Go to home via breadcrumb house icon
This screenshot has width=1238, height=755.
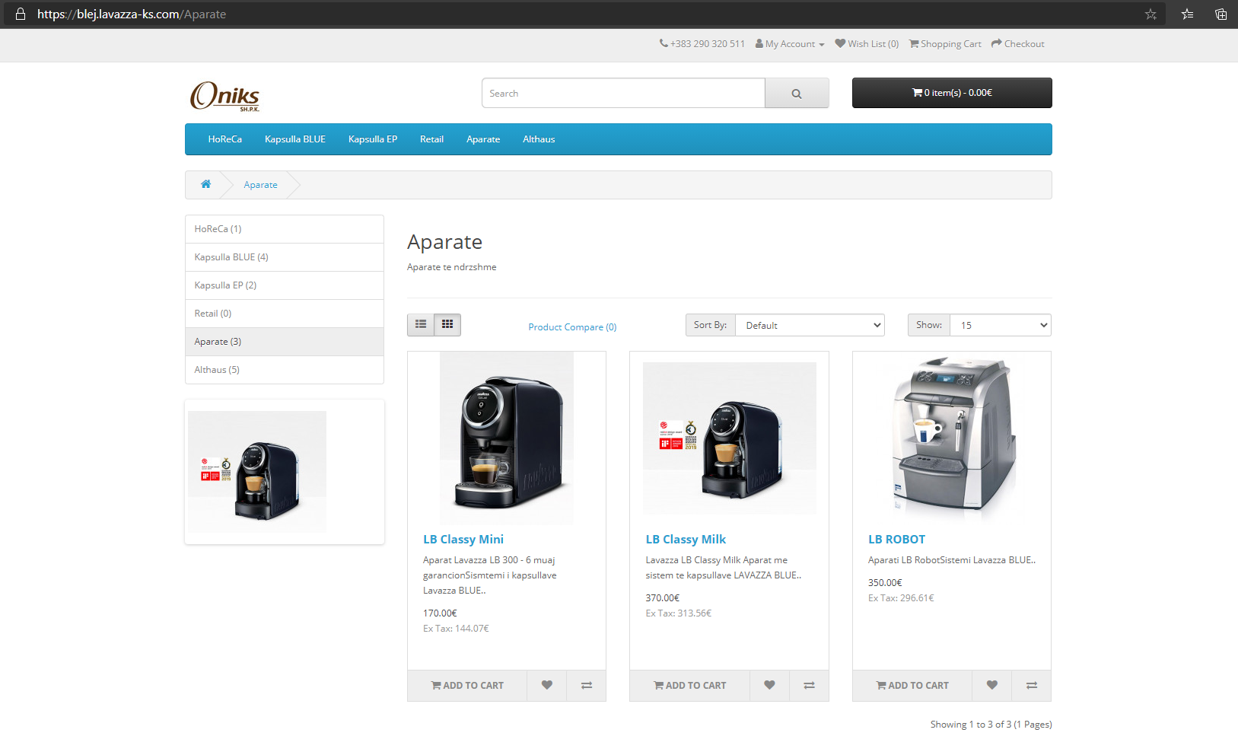coord(205,184)
